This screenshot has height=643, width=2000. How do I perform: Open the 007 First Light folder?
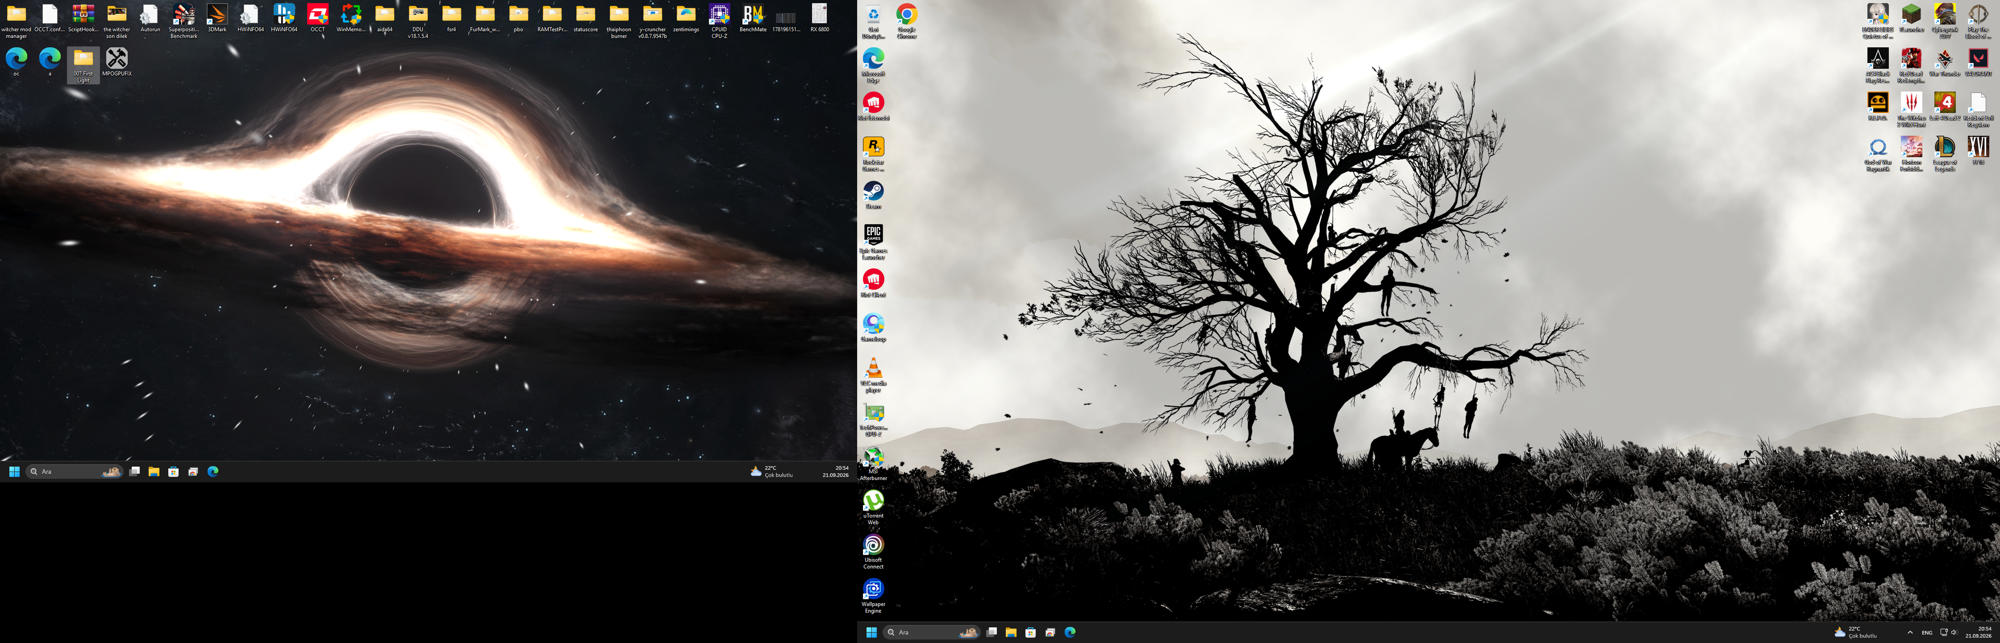83,65
